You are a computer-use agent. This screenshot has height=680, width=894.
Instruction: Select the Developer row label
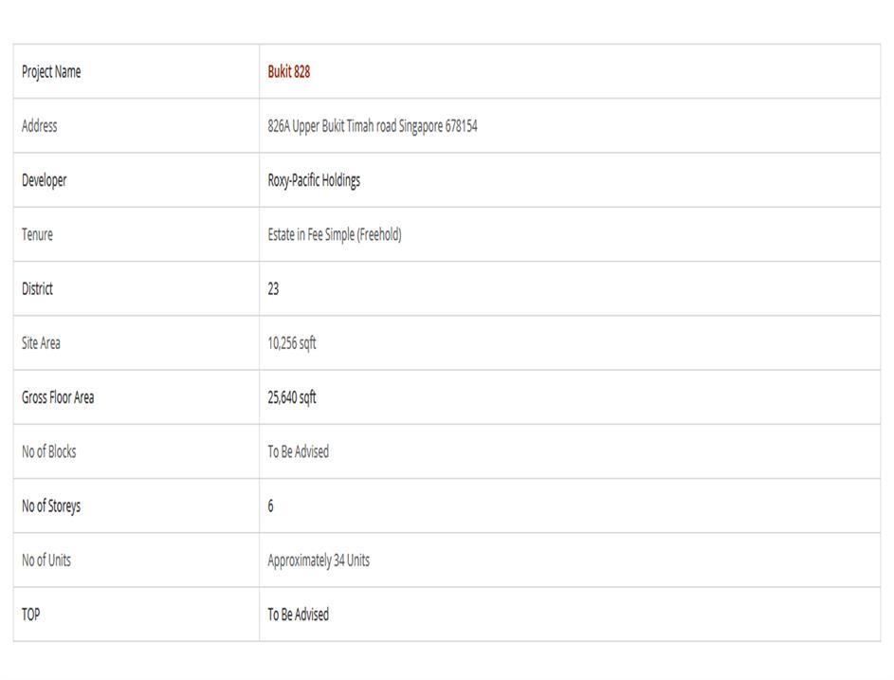(45, 180)
